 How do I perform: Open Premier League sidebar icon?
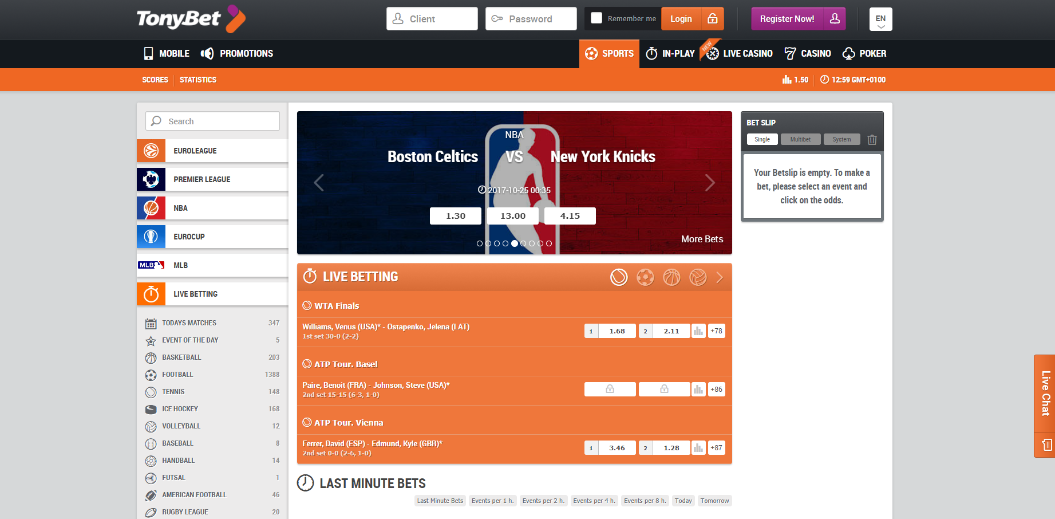point(151,179)
